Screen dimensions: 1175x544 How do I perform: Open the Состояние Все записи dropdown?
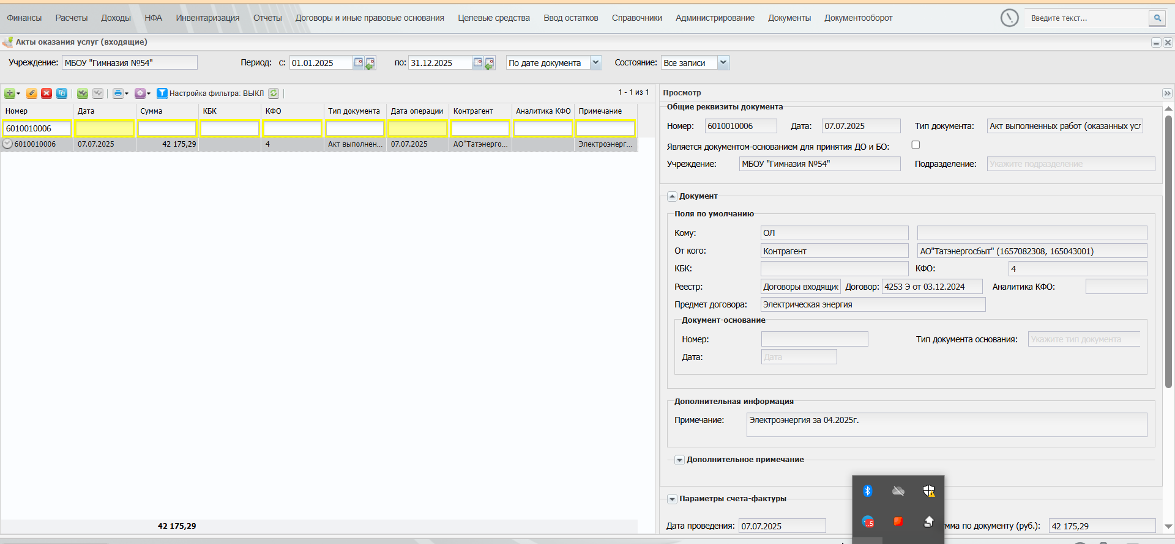click(x=723, y=62)
